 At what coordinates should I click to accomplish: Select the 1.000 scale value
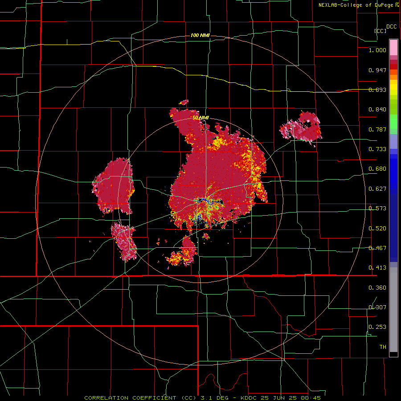[x=377, y=50]
